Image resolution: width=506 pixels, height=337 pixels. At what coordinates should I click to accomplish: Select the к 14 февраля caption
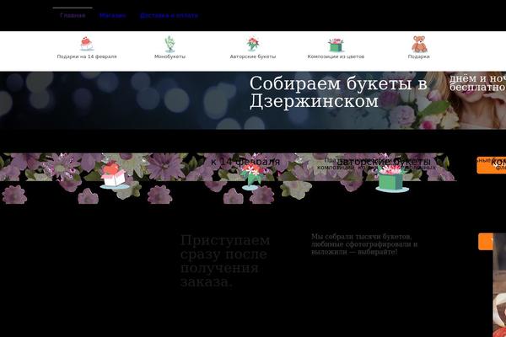245,162
